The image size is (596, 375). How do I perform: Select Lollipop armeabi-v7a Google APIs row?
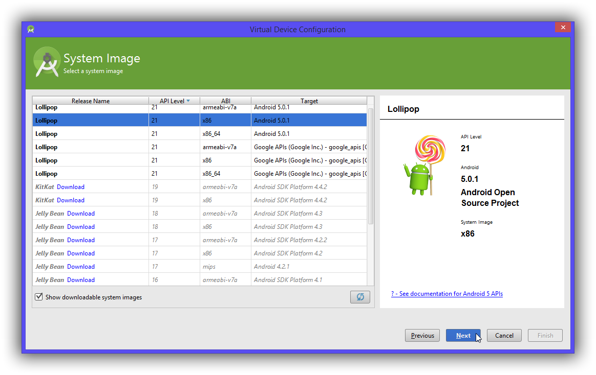pyautogui.click(x=200, y=147)
